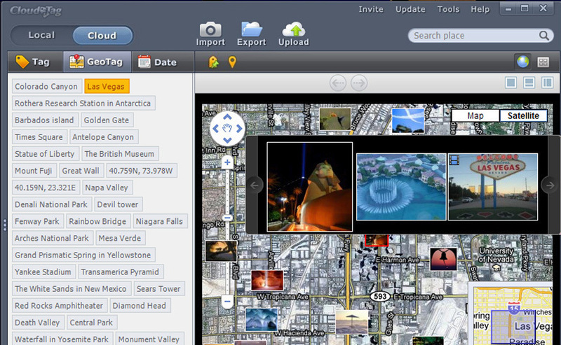Open the Luxor sphinx night photo
This screenshot has height=345, width=561.
click(x=310, y=187)
